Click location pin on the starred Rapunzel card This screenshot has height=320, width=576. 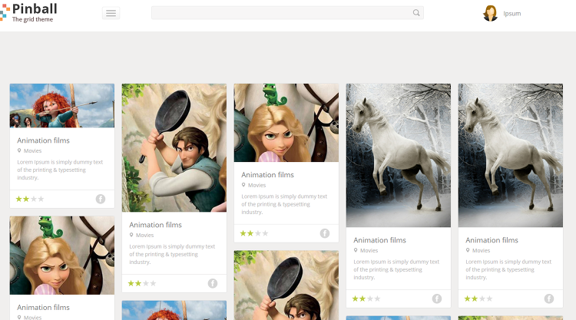click(243, 185)
